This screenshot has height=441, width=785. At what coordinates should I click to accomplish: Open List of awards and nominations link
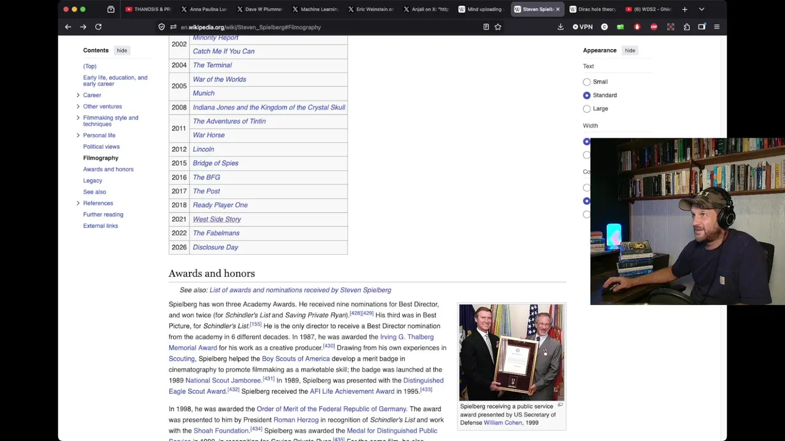(300, 290)
